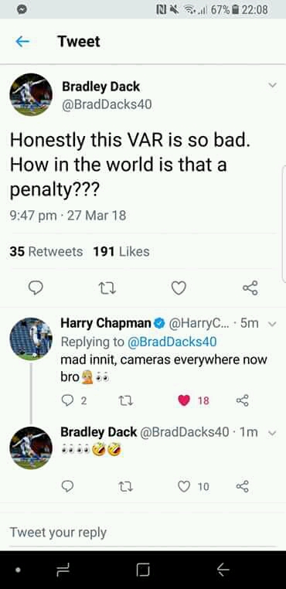Go back using the blue arrow
Screen dimensions: 286x589
[x=22, y=42]
